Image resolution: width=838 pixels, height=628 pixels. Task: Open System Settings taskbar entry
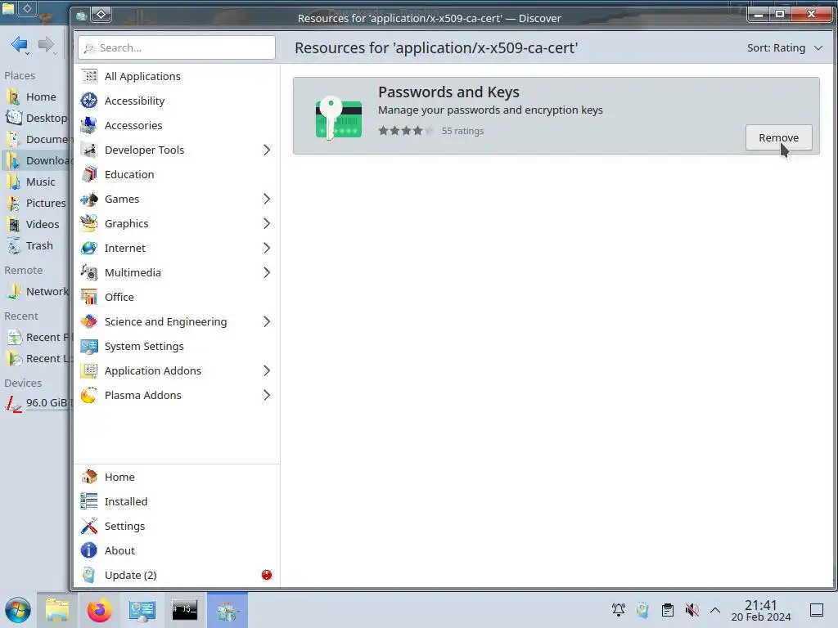(x=142, y=610)
